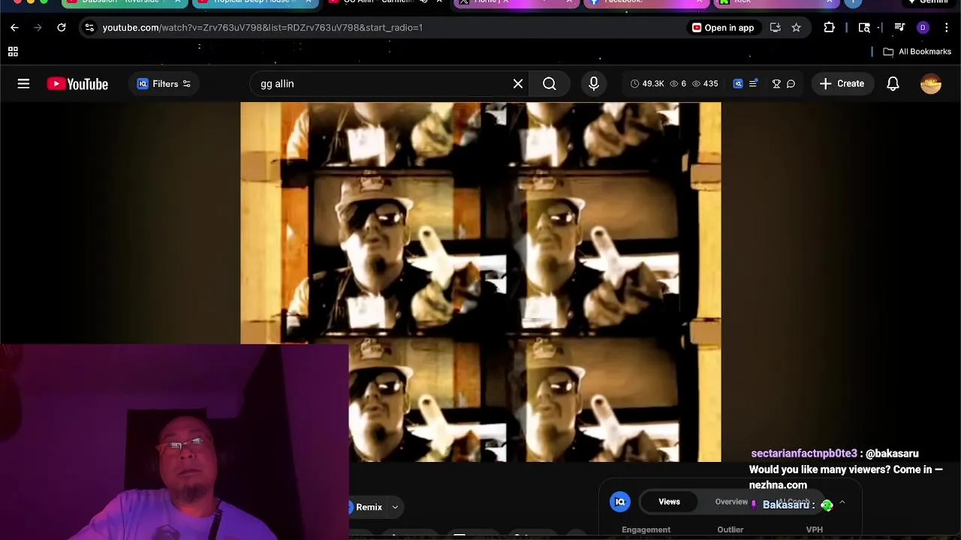Clear the search query with the X
The image size is (961, 540).
518,84
